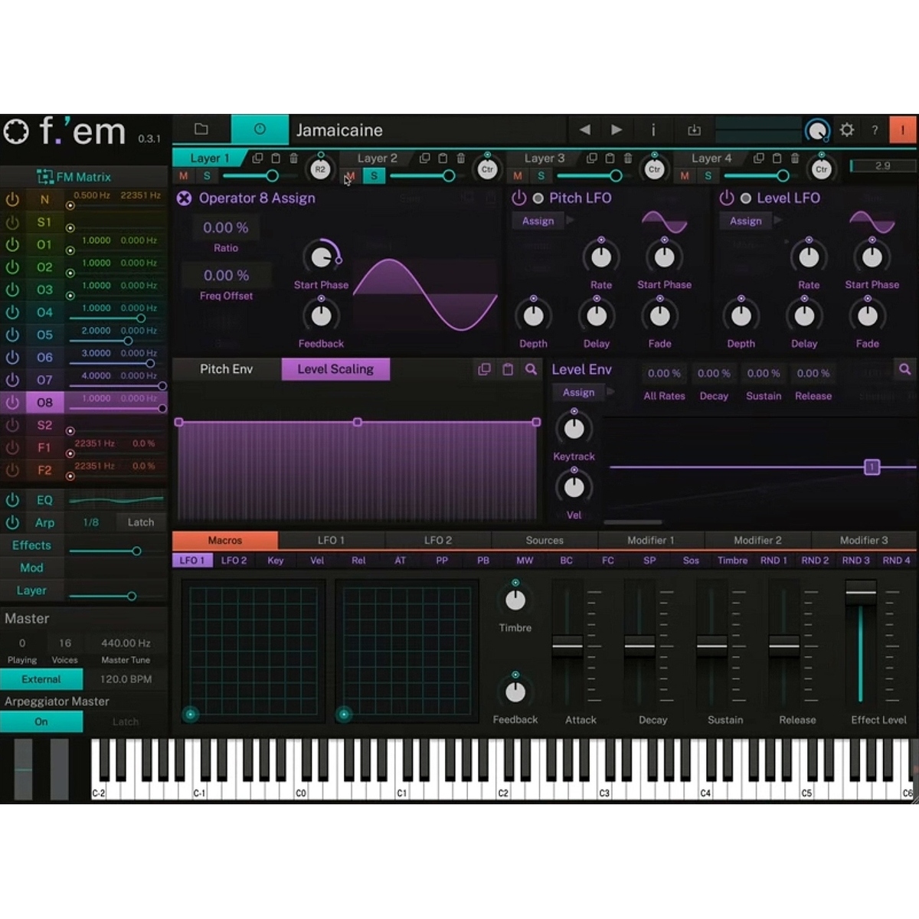Select Layer 3 tab
919x919 pixels.
click(x=545, y=159)
